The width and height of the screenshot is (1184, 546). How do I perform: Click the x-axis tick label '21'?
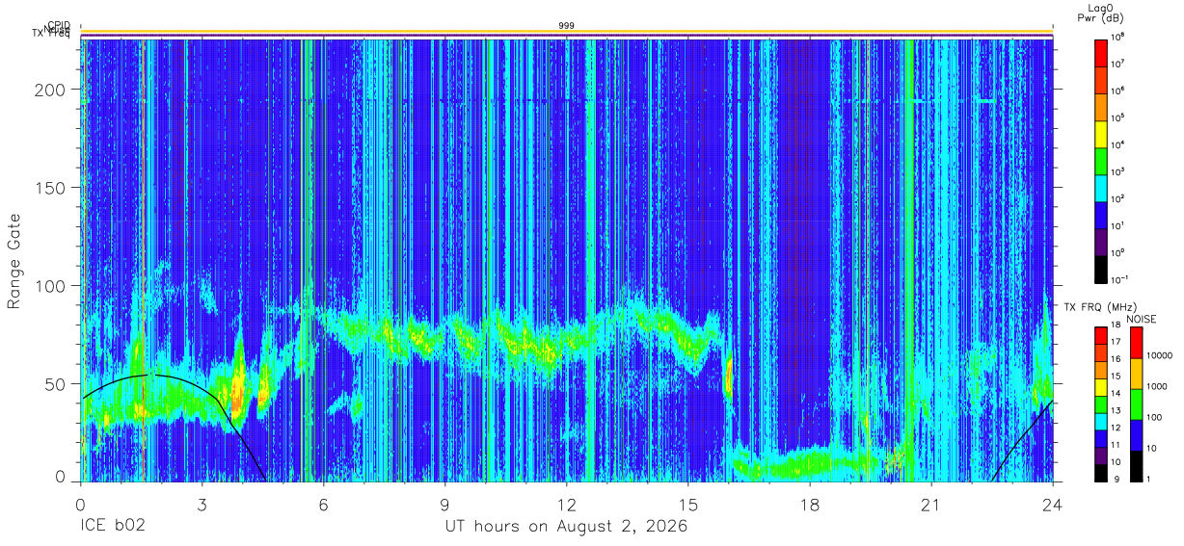[931, 504]
